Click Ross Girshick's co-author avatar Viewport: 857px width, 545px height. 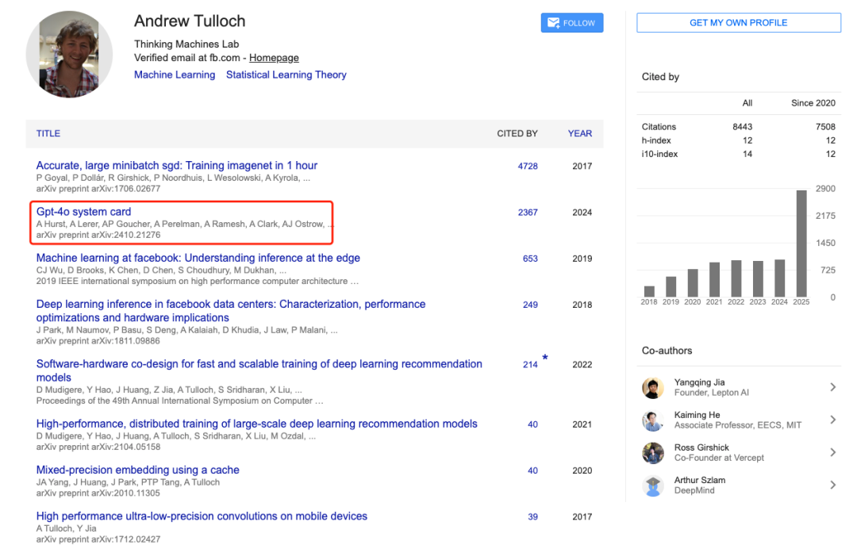point(653,453)
